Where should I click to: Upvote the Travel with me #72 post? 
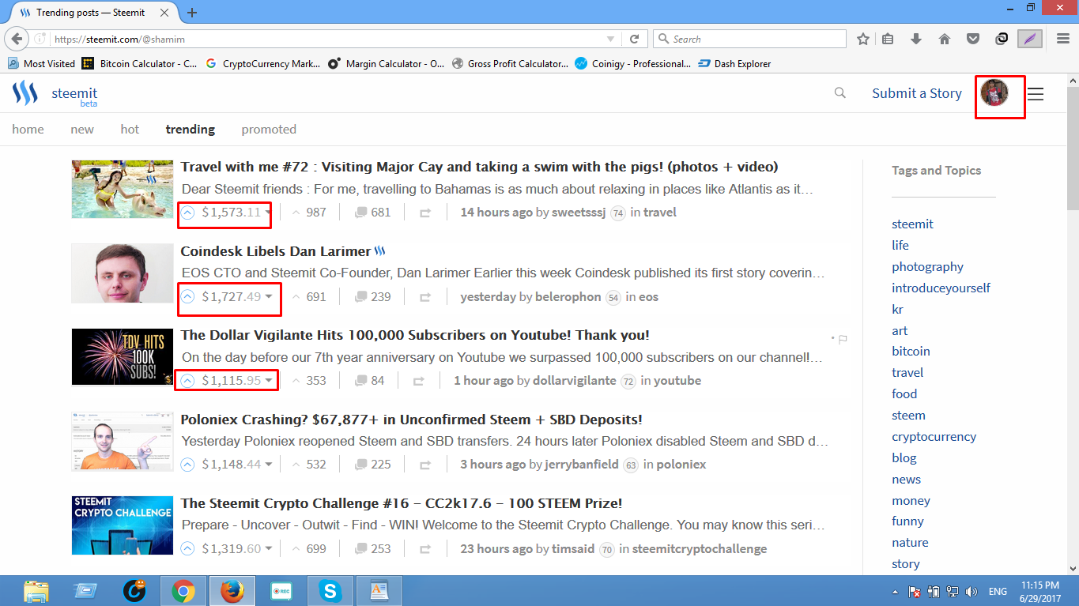(188, 212)
